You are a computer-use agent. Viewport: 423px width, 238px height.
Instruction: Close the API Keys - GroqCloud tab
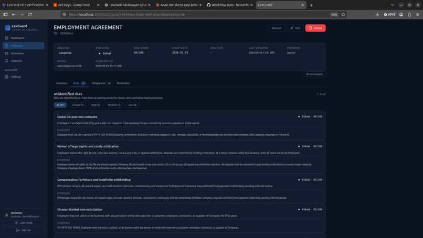[98, 5]
